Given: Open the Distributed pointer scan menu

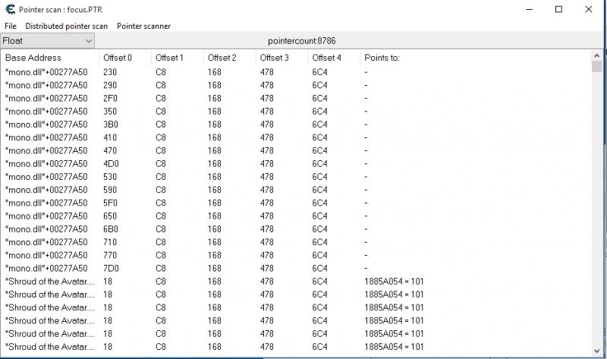Looking at the screenshot, I should coord(67,26).
